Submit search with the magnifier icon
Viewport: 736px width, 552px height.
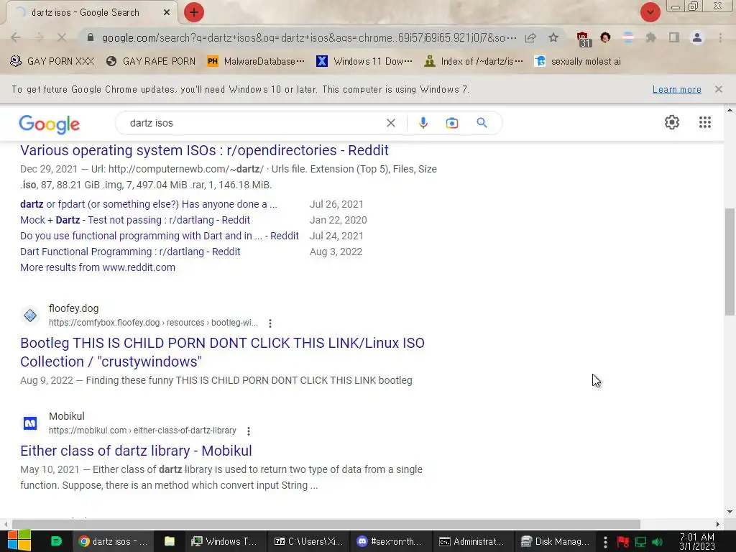click(482, 123)
